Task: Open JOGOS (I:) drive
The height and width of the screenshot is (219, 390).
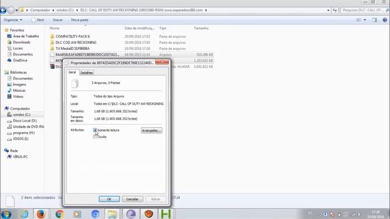Action: tap(21, 139)
